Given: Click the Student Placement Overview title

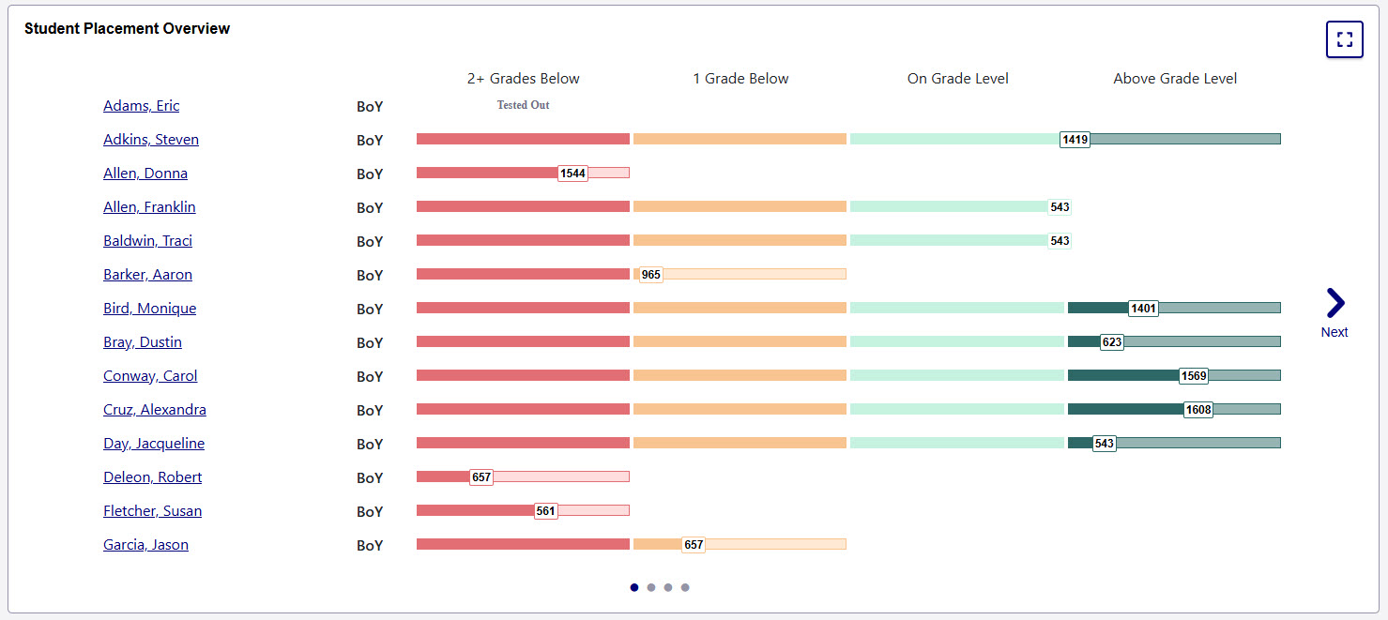Looking at the screenshot, I should click(127, 28).
